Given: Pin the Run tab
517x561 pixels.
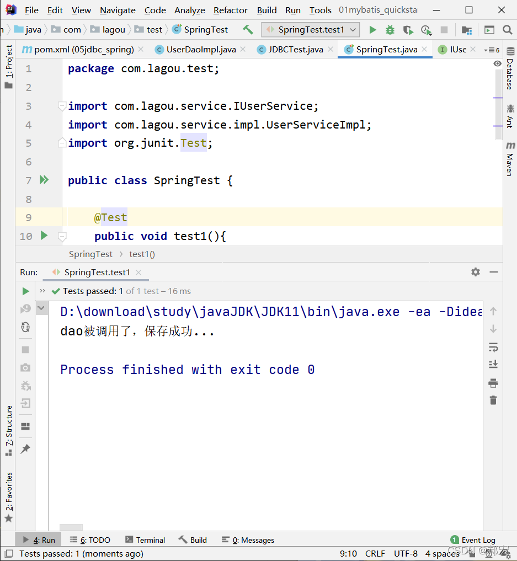Looking at the screenshot, I should point(25,448).
